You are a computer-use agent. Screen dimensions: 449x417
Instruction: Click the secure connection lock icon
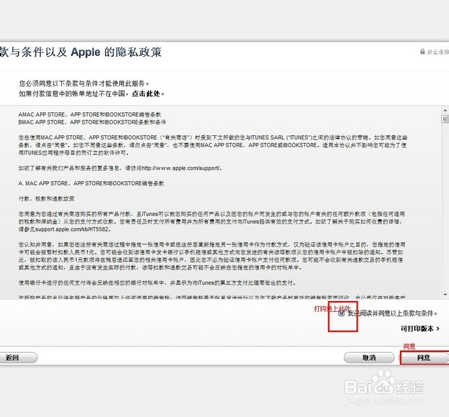point(422,52)
